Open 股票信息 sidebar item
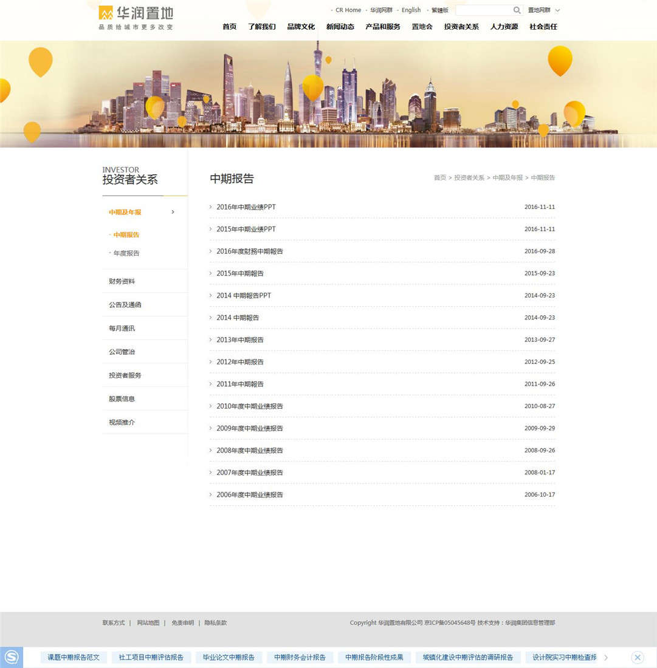Screen dimensions: 657x668 [122, 398]
